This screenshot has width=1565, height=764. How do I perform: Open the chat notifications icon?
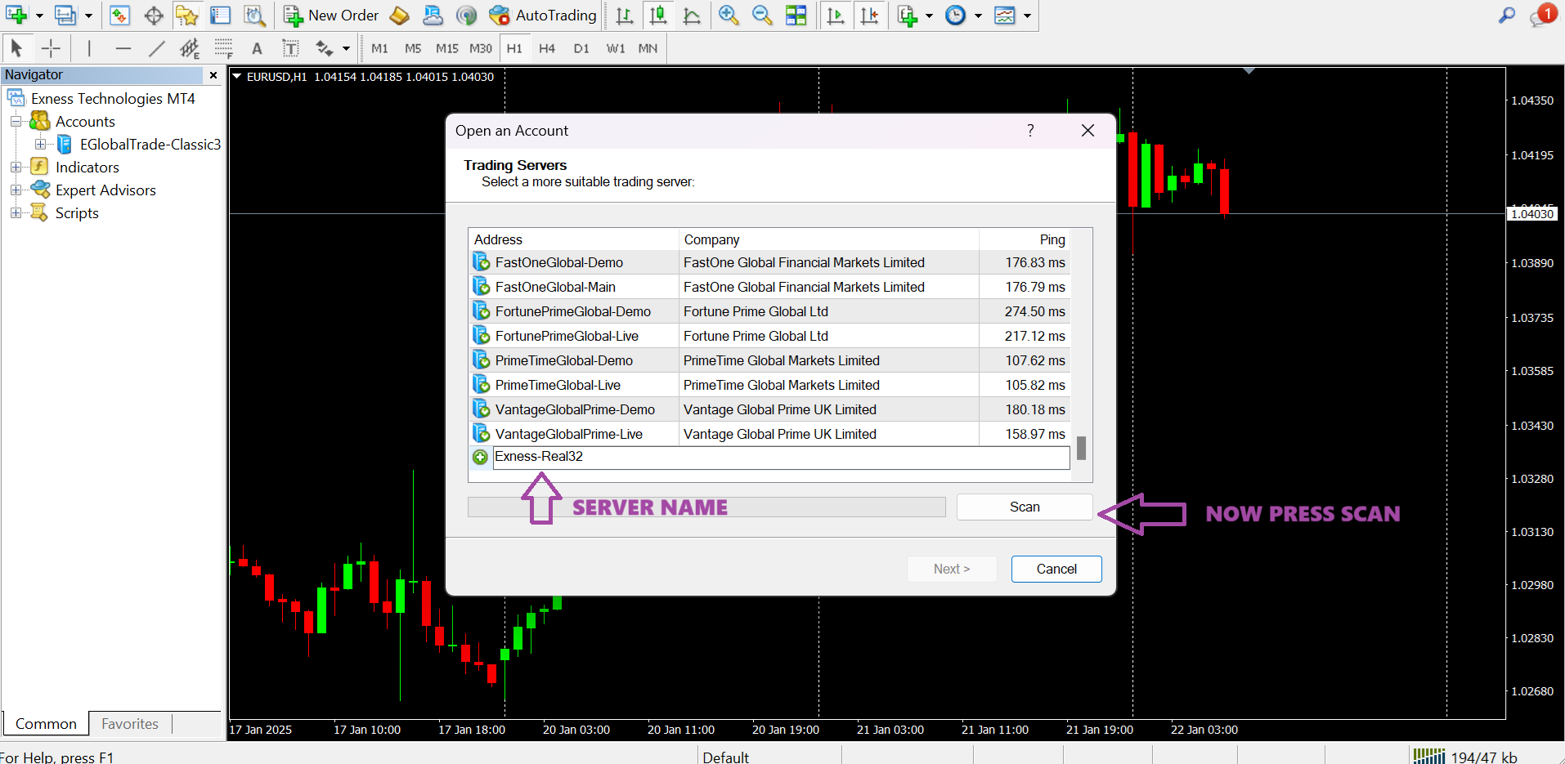[1542, 15]
